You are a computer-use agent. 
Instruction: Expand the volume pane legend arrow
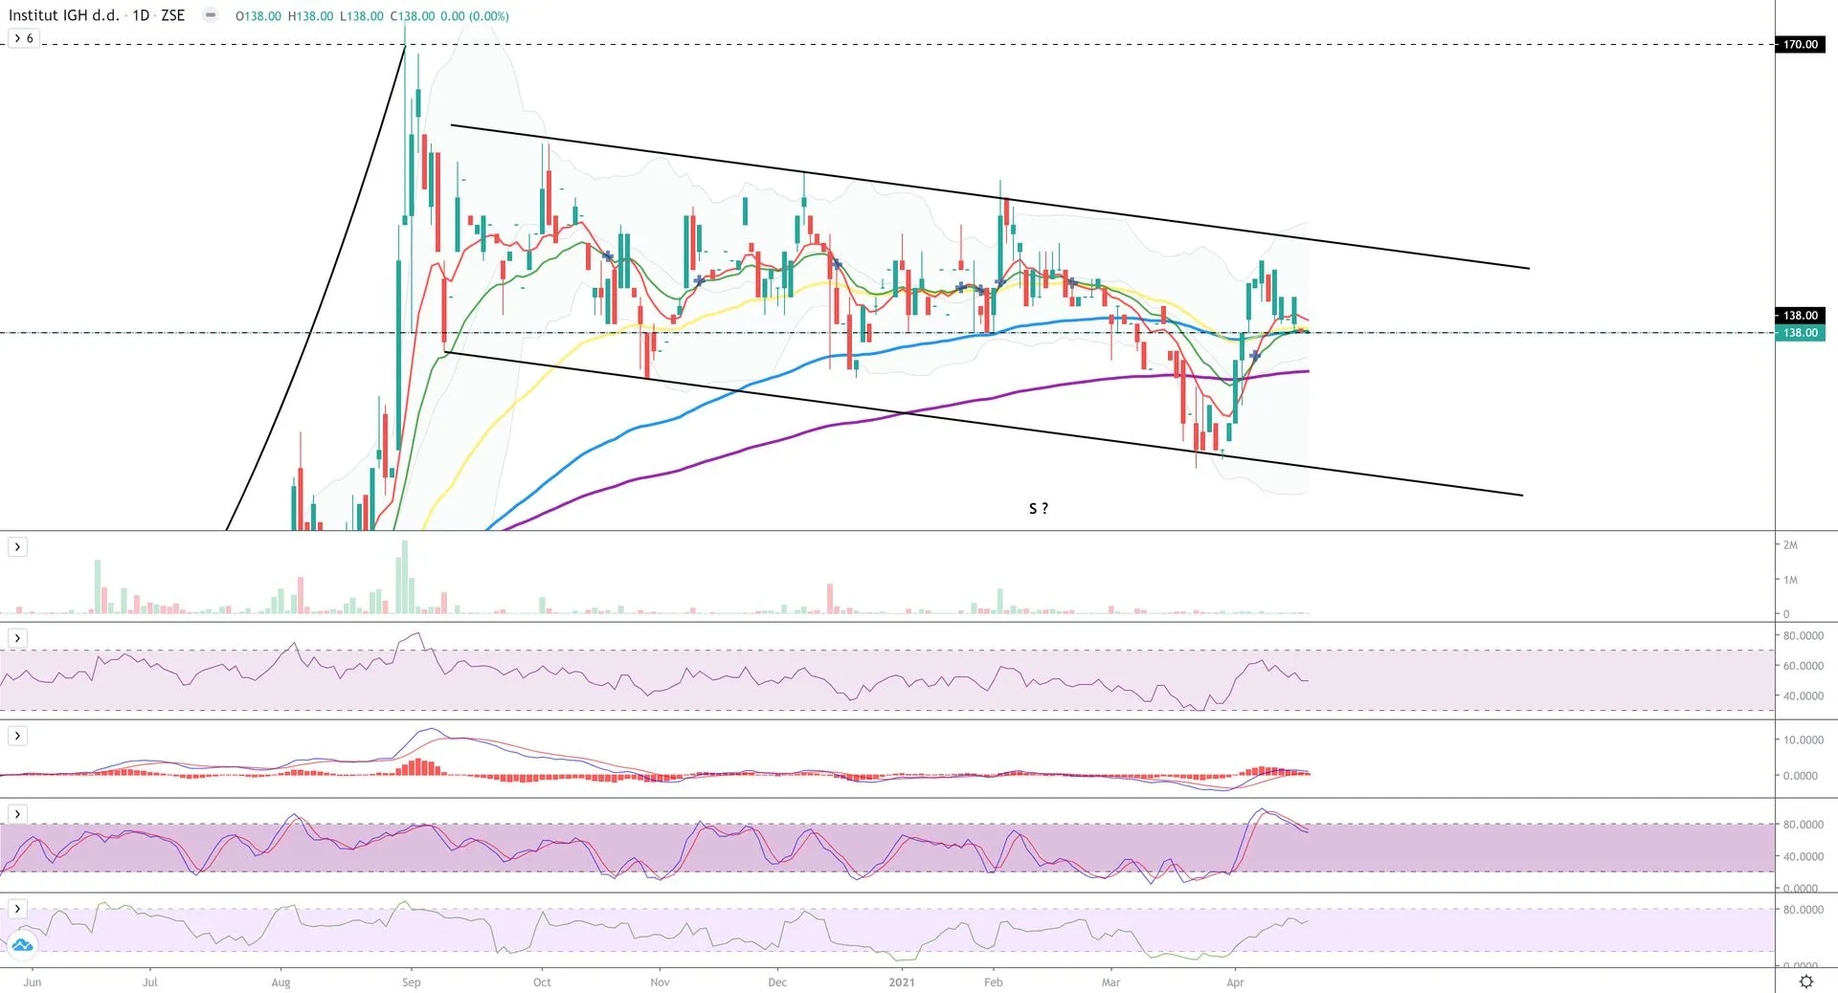click(x=17, y=547)
